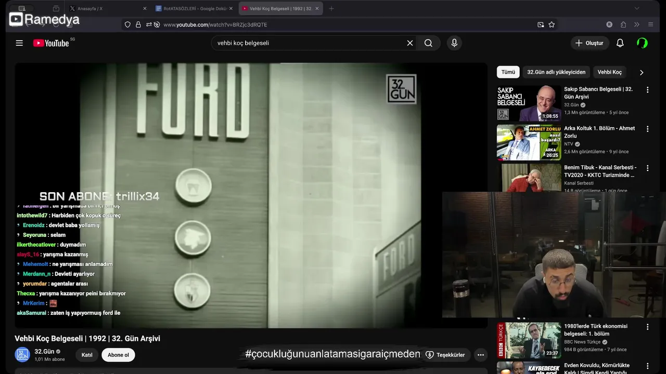The height and width of the screenshot is (374, 666).
Task: Open more actions ellipsis below the video
Action: [481, 355]
